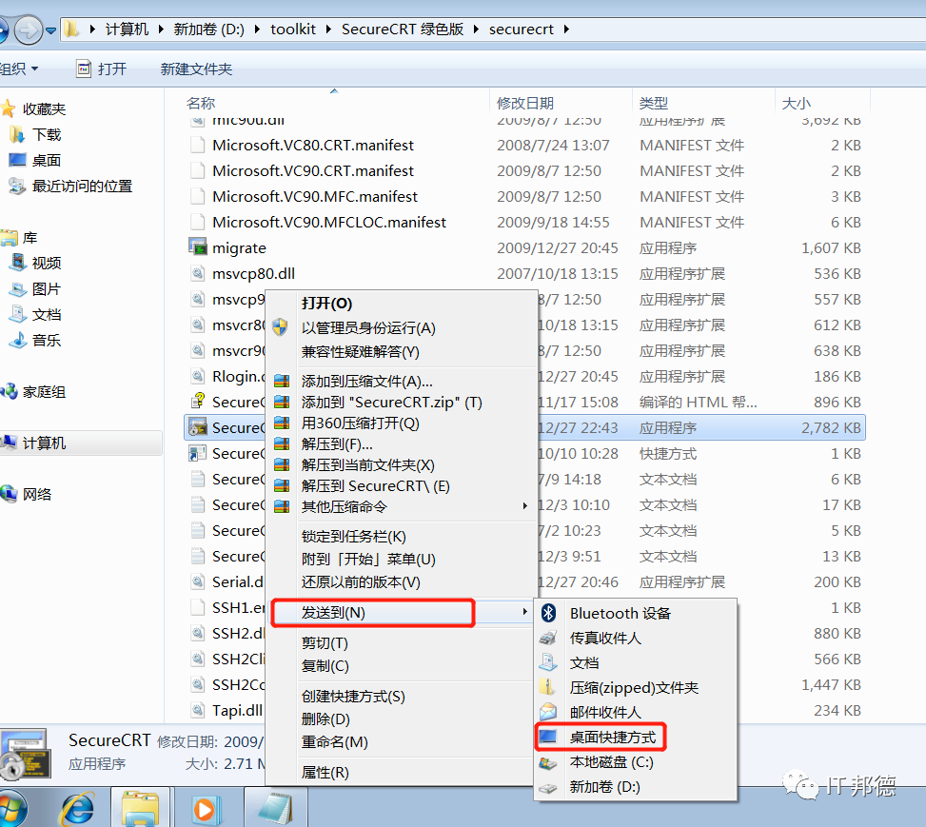Click the shield icon beside 以管理员身份运行
The width and height of the screenshot is (926, 827).
click(x=281, y=327)
